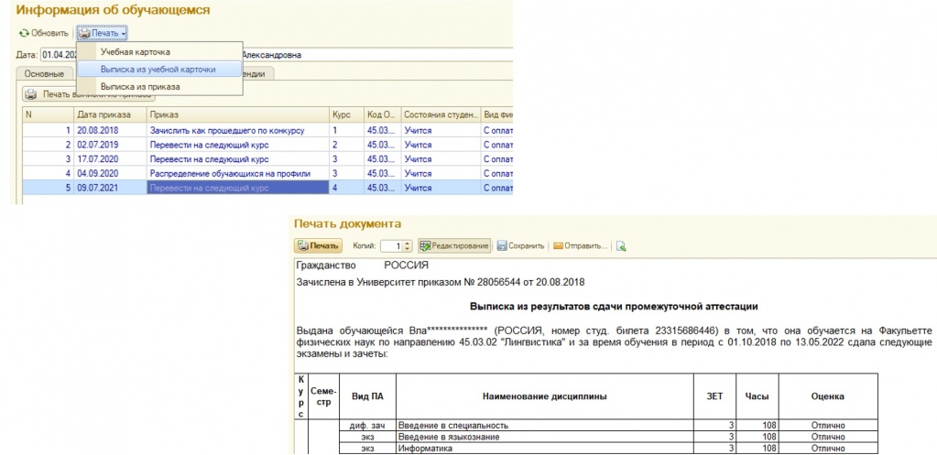Open print preview page icon
937x455 pixels.
point(621,246)
